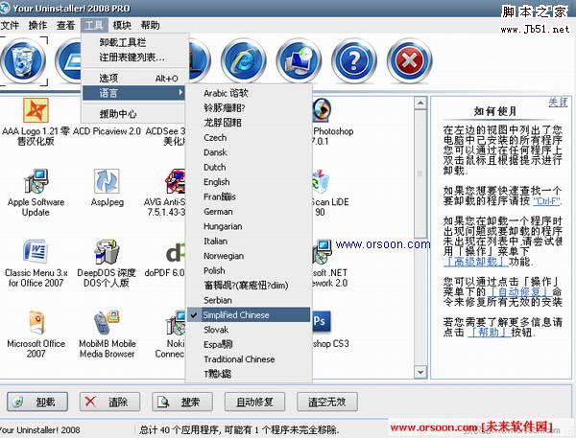The width and height of the screenshot is (576, 438).
Task: Click the 搜索 search button
Action: (181, 402)
